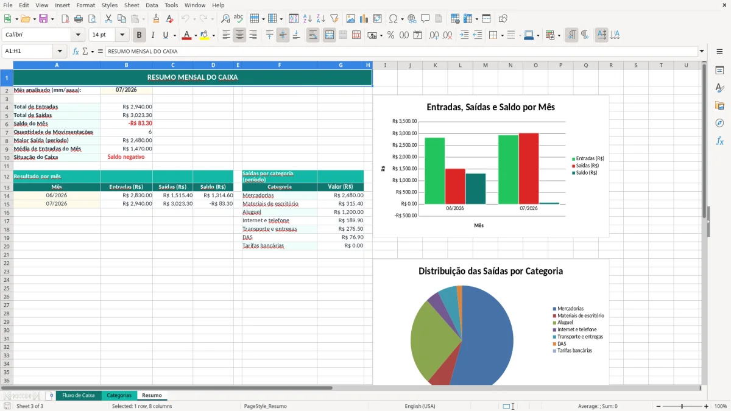Delete a decimal place
The height and width of the screenshot is (411, 731).
pos(448,35)
